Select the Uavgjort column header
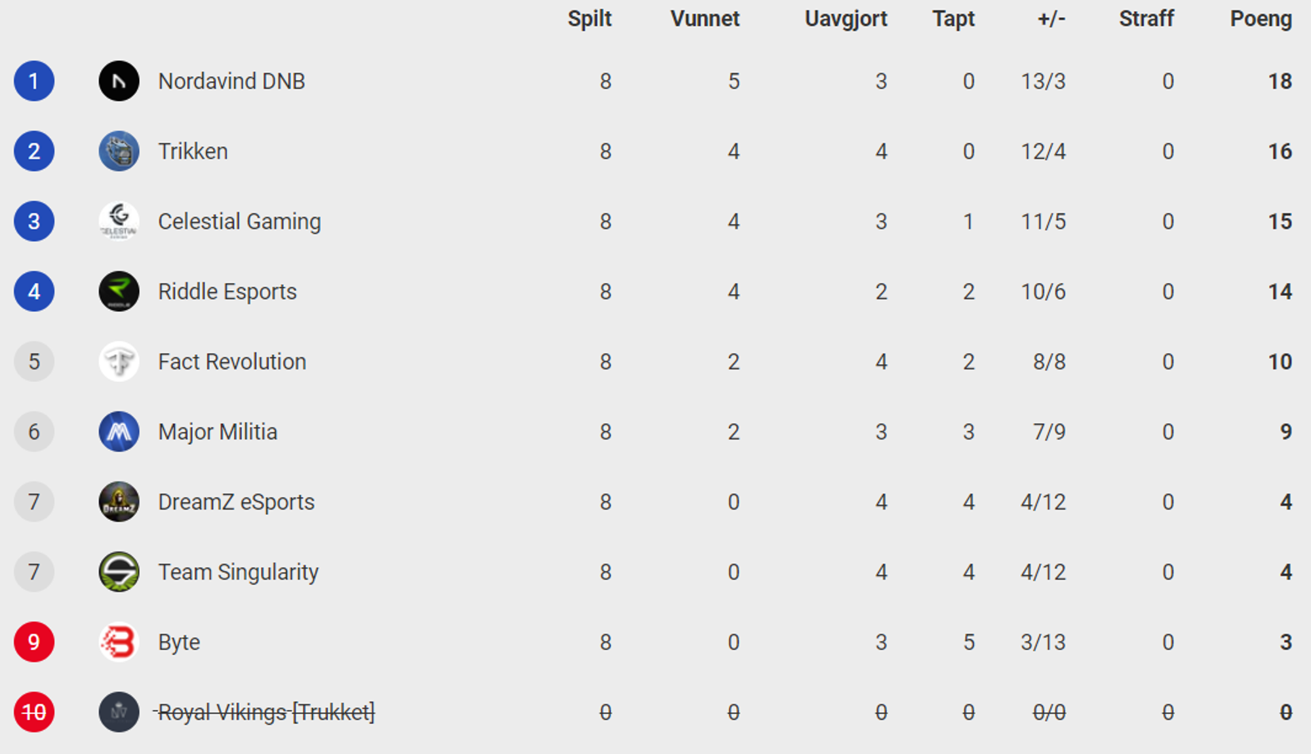 846,19
